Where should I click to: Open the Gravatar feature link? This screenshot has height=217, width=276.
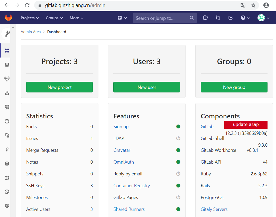[x=122, y=150]
